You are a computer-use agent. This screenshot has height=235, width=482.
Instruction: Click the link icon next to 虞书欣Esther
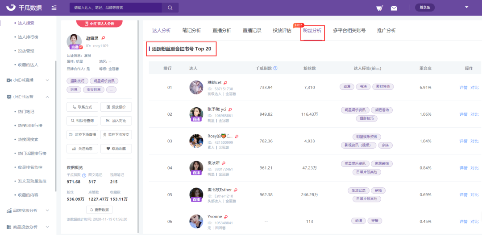tap(236, 190)
